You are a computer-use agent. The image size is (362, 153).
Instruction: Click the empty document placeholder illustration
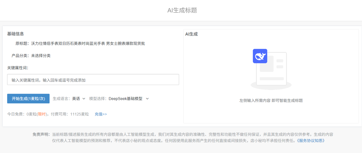coord(271,69)
